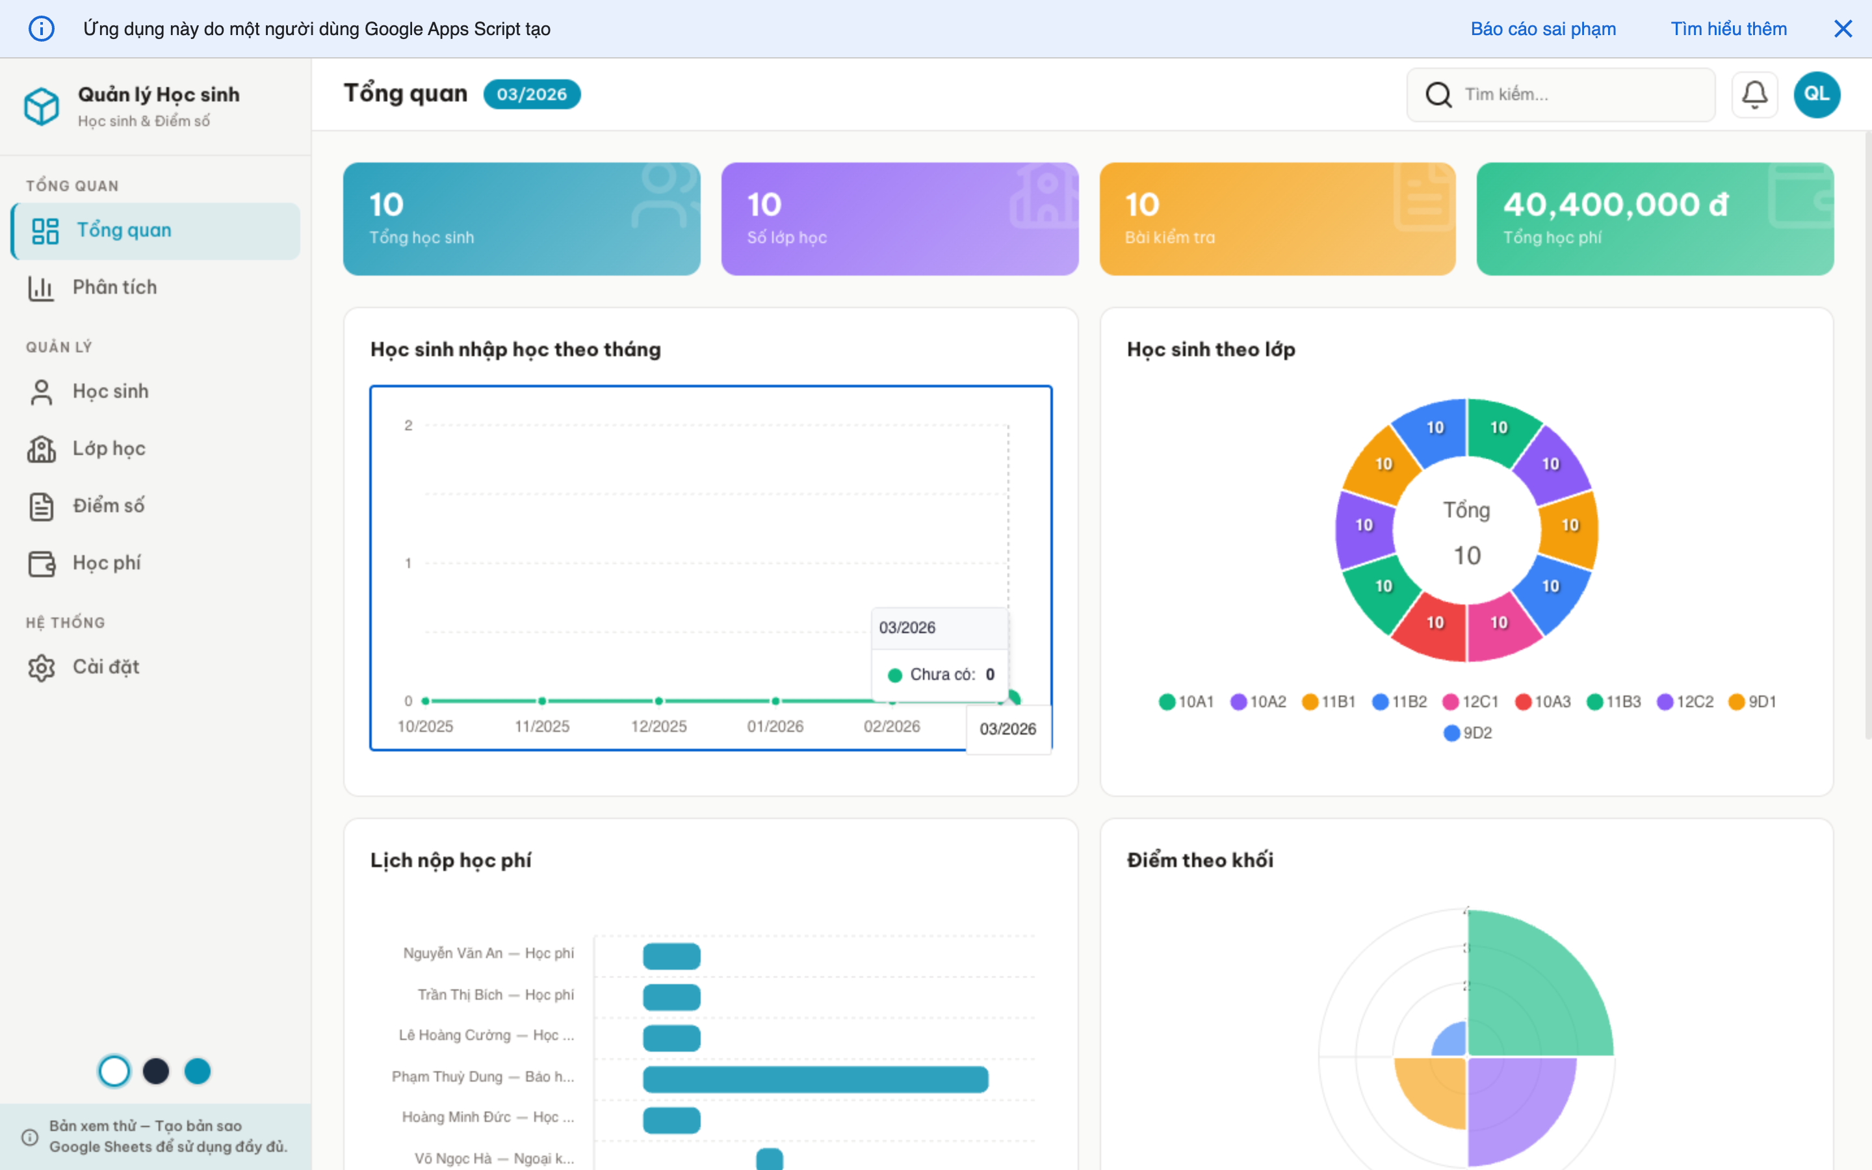Open the Học phí section
The width and height of the screenshot is (1872, 1170).
pos(106,562)
